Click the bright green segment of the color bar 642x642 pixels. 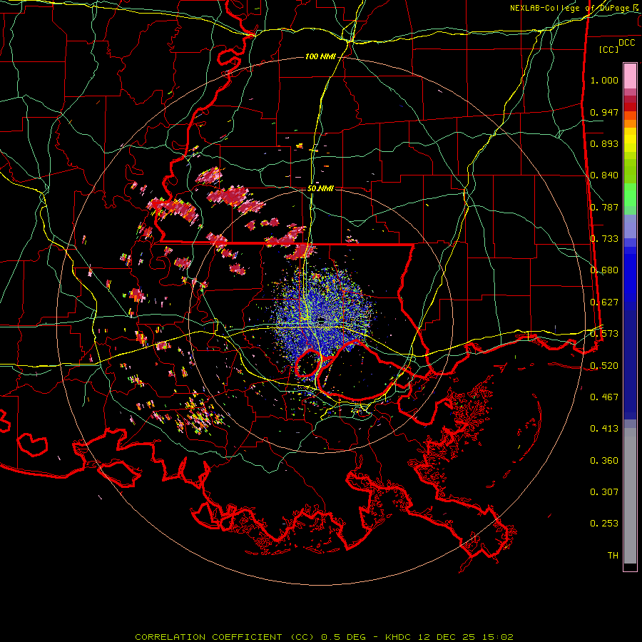(x=630, y=195)
